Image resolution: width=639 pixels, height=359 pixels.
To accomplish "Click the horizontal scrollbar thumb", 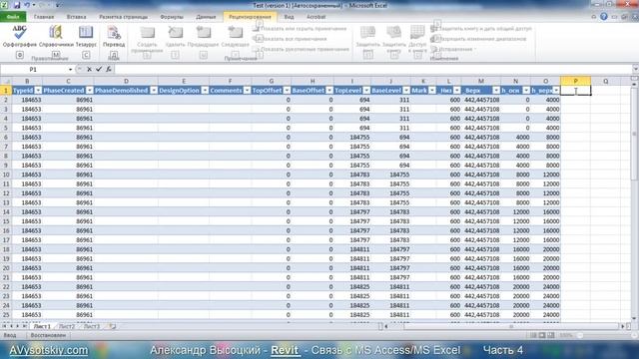I will click(x=510, y=326).
